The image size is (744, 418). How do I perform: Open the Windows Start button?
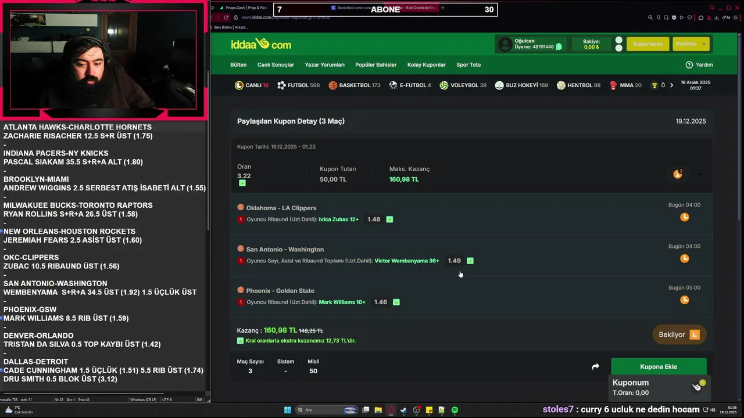coord(288,410)
